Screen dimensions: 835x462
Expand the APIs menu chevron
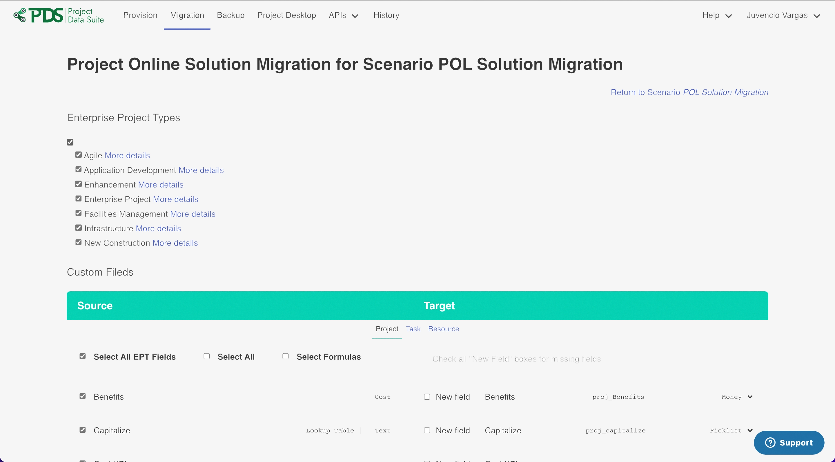355,16
